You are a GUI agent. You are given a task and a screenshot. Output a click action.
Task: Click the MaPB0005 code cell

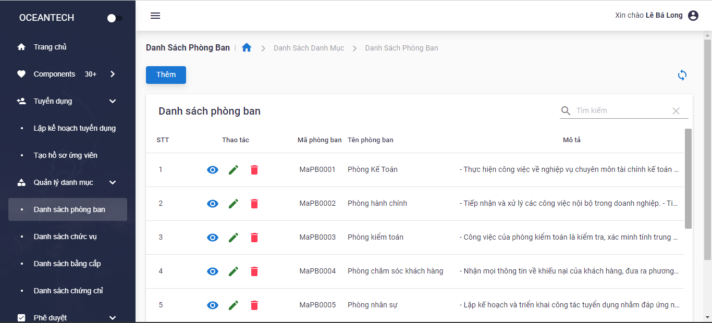point(317,305)
